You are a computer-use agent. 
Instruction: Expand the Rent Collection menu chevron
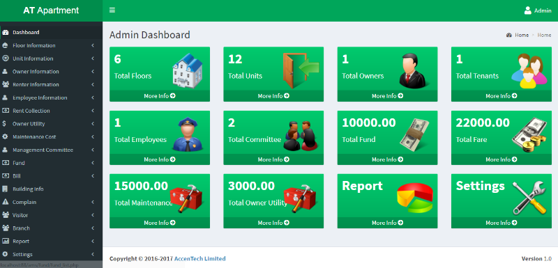(x=93, y=111)
